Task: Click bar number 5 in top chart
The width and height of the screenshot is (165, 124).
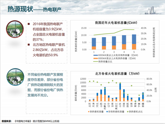Action: (x=134, y=42)
